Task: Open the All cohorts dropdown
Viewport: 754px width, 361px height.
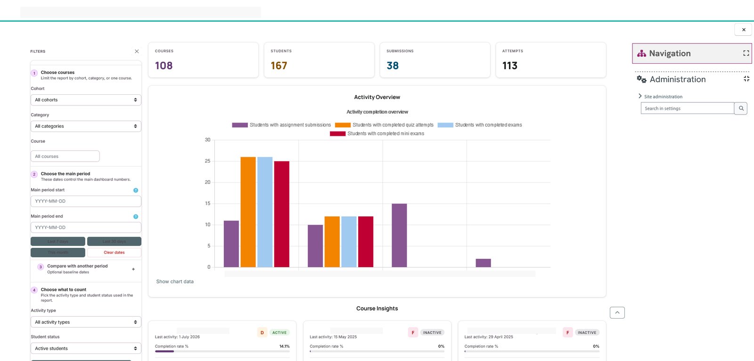Action: pyautogui.click(x=86, y=100)
